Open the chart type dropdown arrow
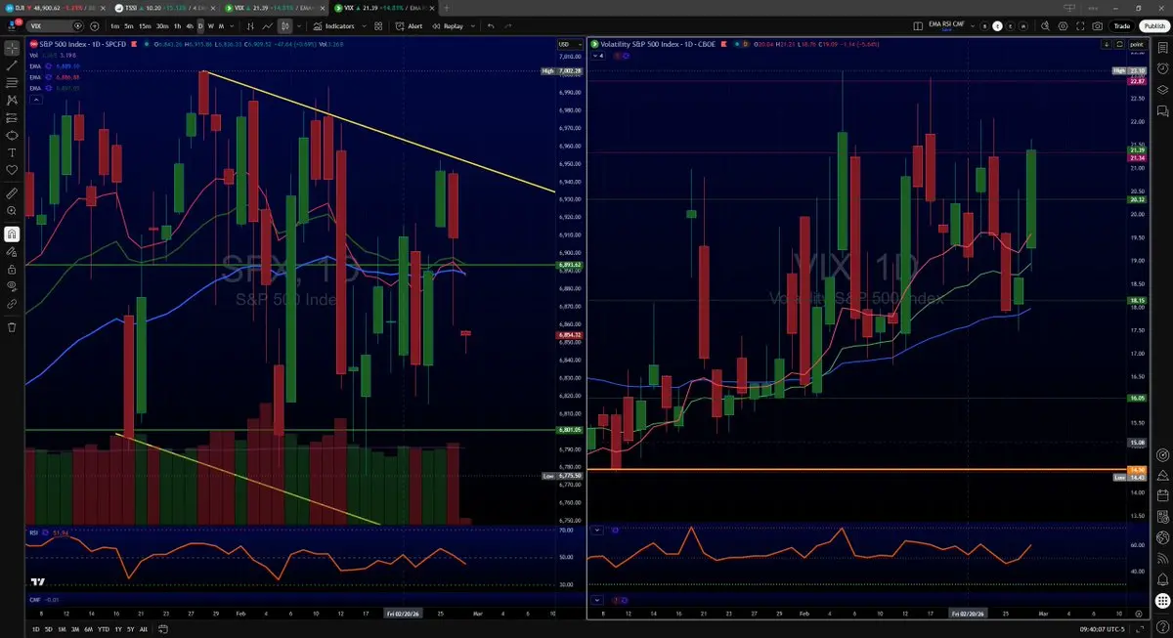 click(x=300, y=25)
